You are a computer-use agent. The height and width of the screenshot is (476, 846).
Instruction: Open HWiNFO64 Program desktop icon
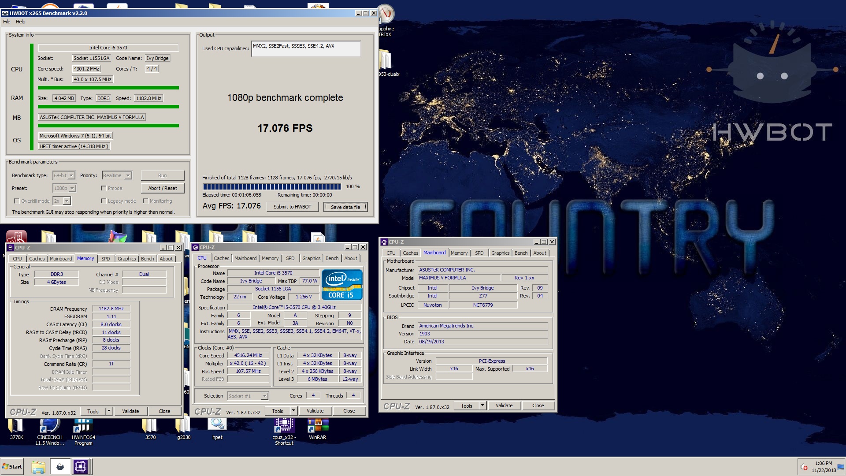tap(83, 431)
